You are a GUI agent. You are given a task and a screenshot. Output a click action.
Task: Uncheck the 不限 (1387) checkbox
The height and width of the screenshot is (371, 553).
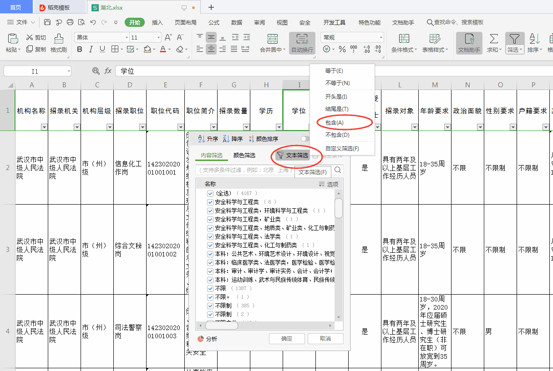[210, 289]
